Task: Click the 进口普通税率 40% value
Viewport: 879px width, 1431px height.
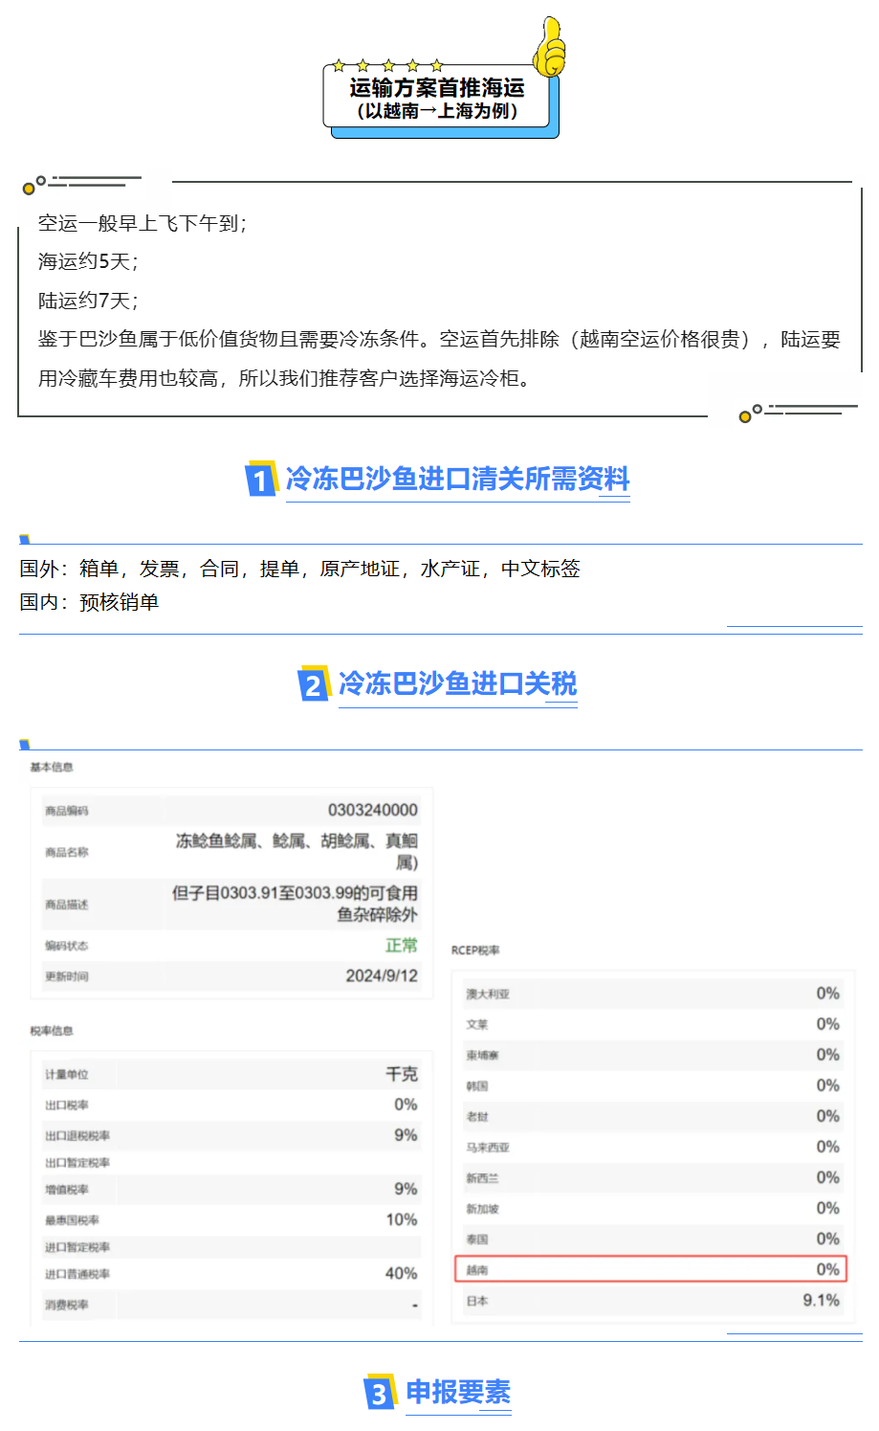Action: tap(403, 1273)
